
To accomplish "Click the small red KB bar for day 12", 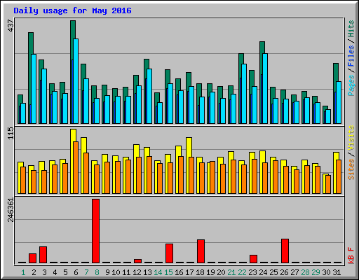I will click(x=137, y=261).
